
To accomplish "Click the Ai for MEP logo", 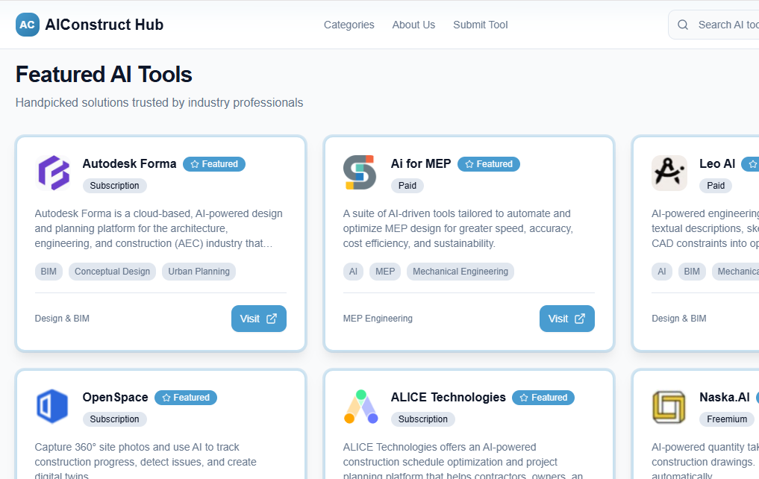I will point(360,173).
